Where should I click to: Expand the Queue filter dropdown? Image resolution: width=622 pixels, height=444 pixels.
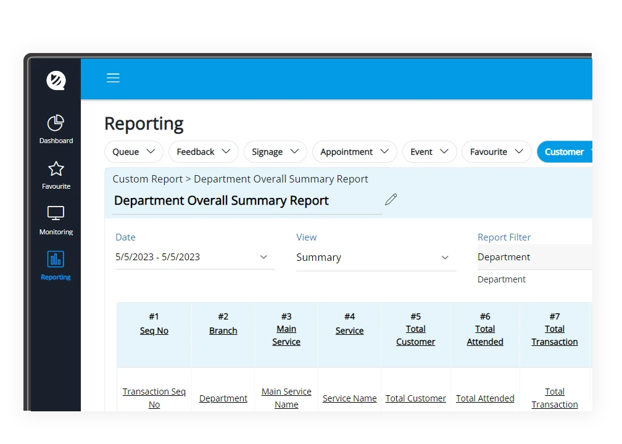click(133, 152)
